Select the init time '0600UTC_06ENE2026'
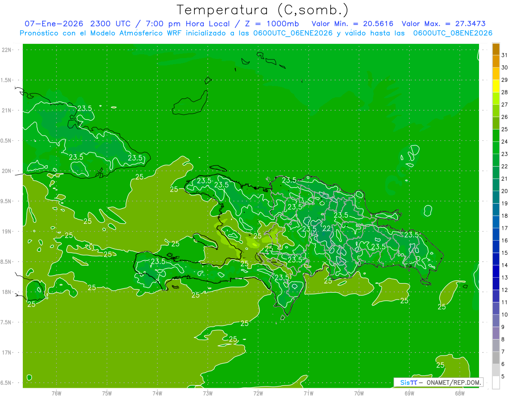This screenshot has height=399, width=516. 291,33
